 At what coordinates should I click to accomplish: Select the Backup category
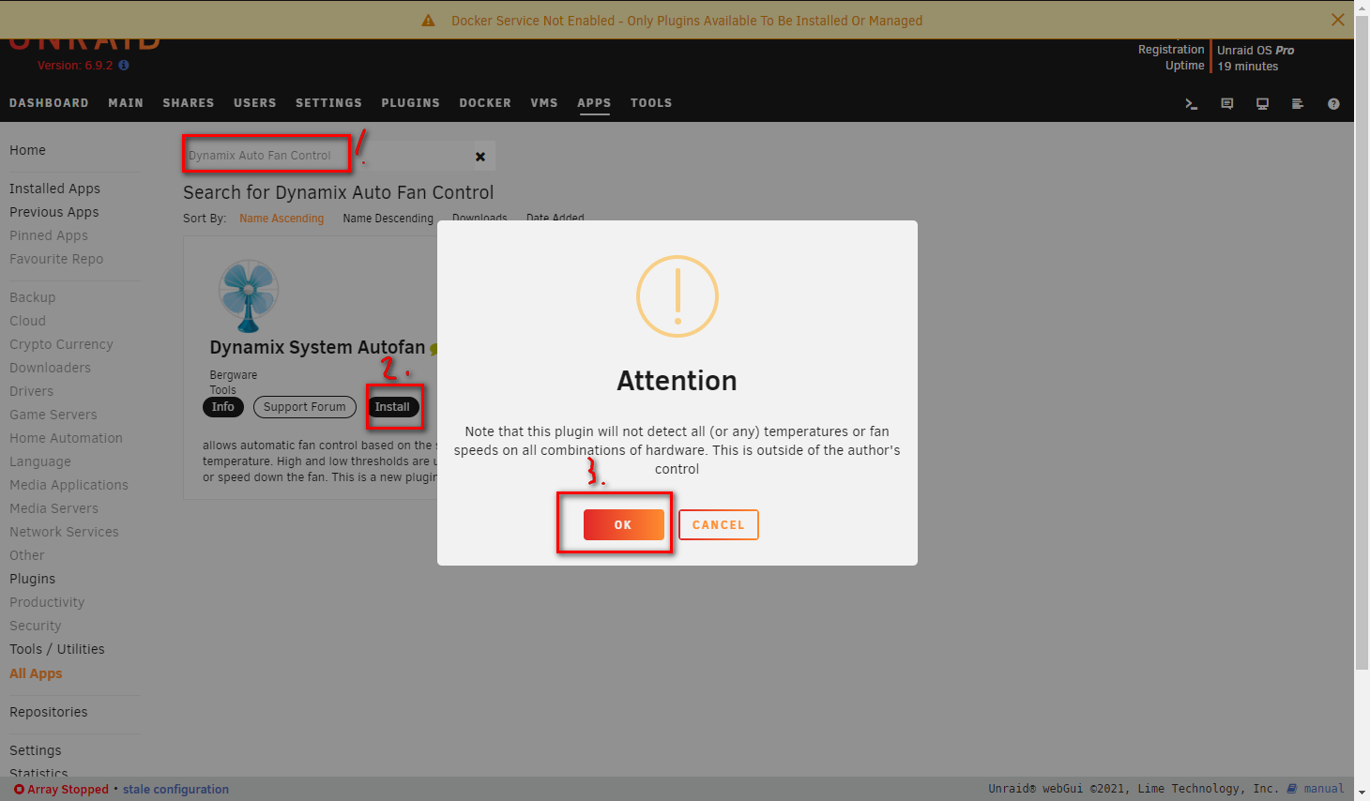pos(32,297)
